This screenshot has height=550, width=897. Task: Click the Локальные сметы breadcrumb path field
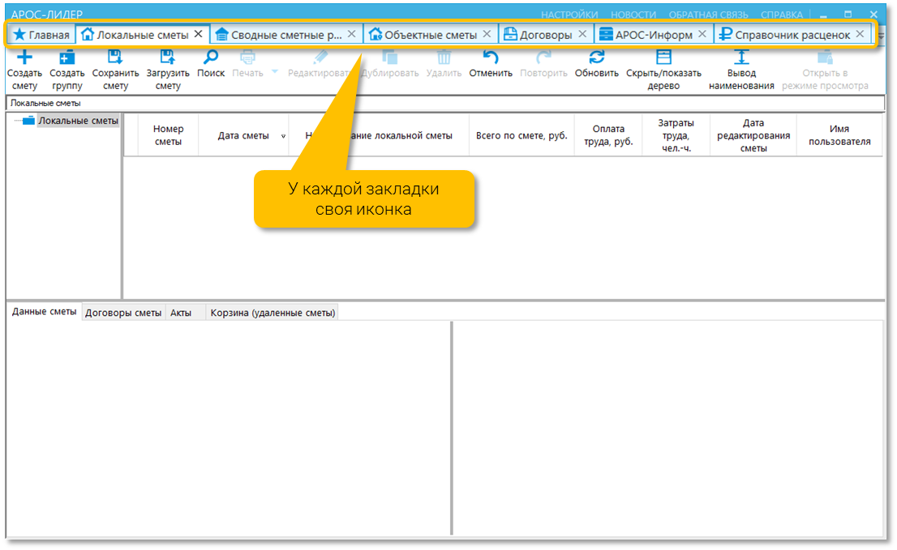tap(445, 104)
